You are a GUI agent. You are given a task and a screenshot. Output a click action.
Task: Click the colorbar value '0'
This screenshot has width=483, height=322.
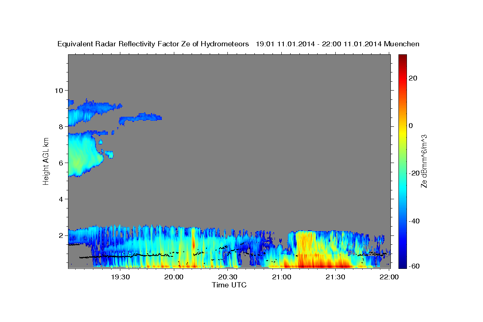(411, 126)
